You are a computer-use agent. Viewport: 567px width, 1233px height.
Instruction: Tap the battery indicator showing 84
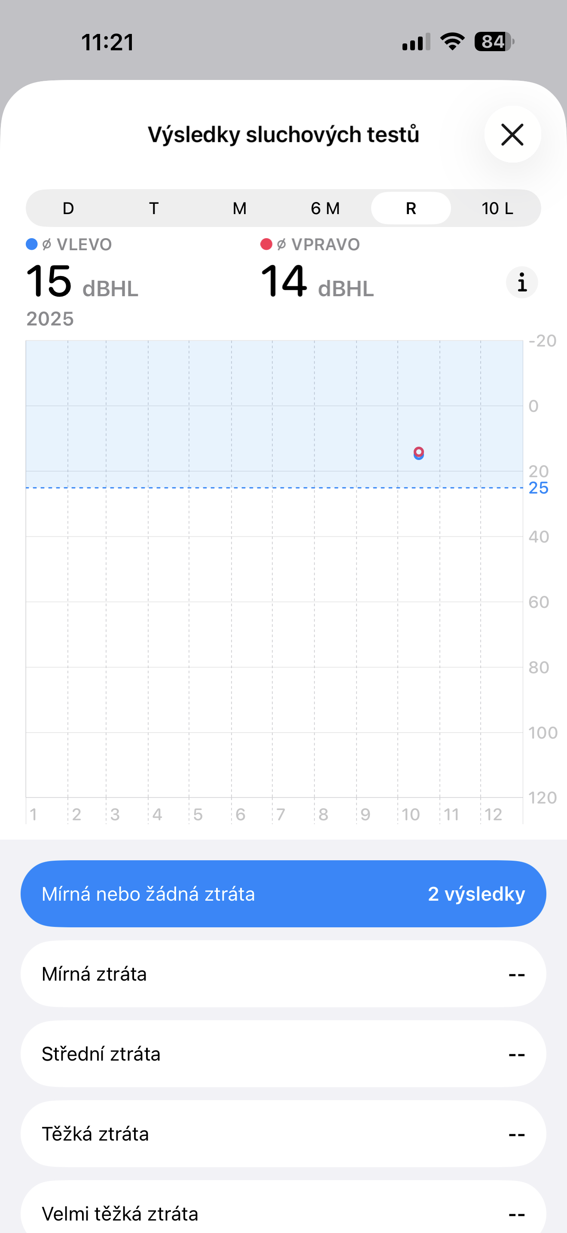click(494, 42)
